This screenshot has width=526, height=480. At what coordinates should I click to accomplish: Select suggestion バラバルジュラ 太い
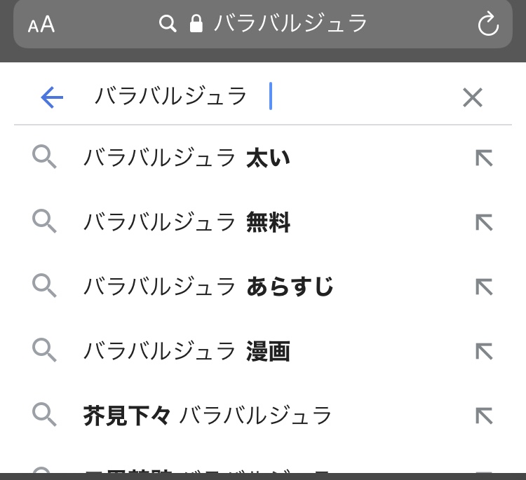(x=187, y=158)
